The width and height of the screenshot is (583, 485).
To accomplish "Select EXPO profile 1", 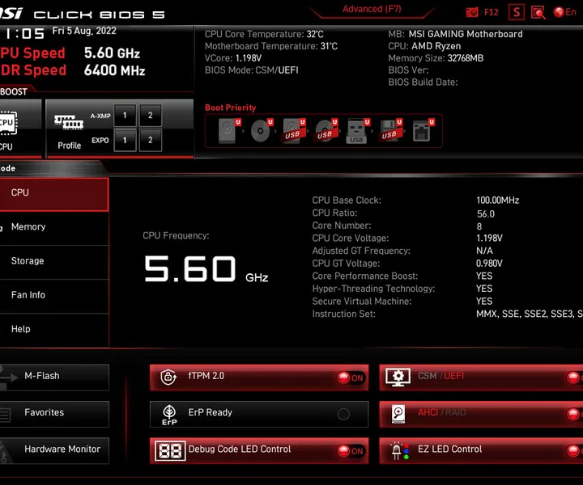I will point(125,141).
